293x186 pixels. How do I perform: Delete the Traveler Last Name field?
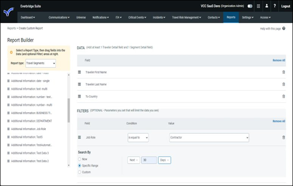click(284, 84)
